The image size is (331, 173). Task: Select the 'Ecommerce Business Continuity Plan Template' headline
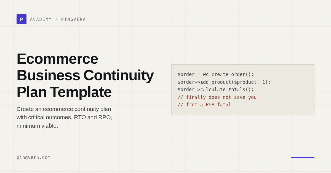[x=85, y=75]
